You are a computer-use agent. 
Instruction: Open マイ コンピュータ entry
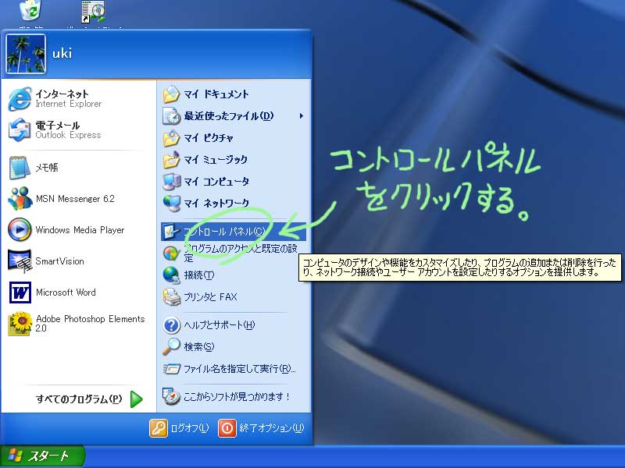tap(216, 182)
